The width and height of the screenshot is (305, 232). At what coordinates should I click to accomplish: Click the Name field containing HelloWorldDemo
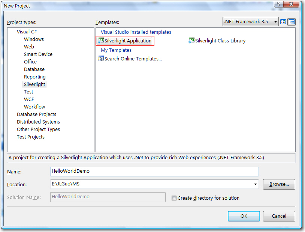click(154, 171)
